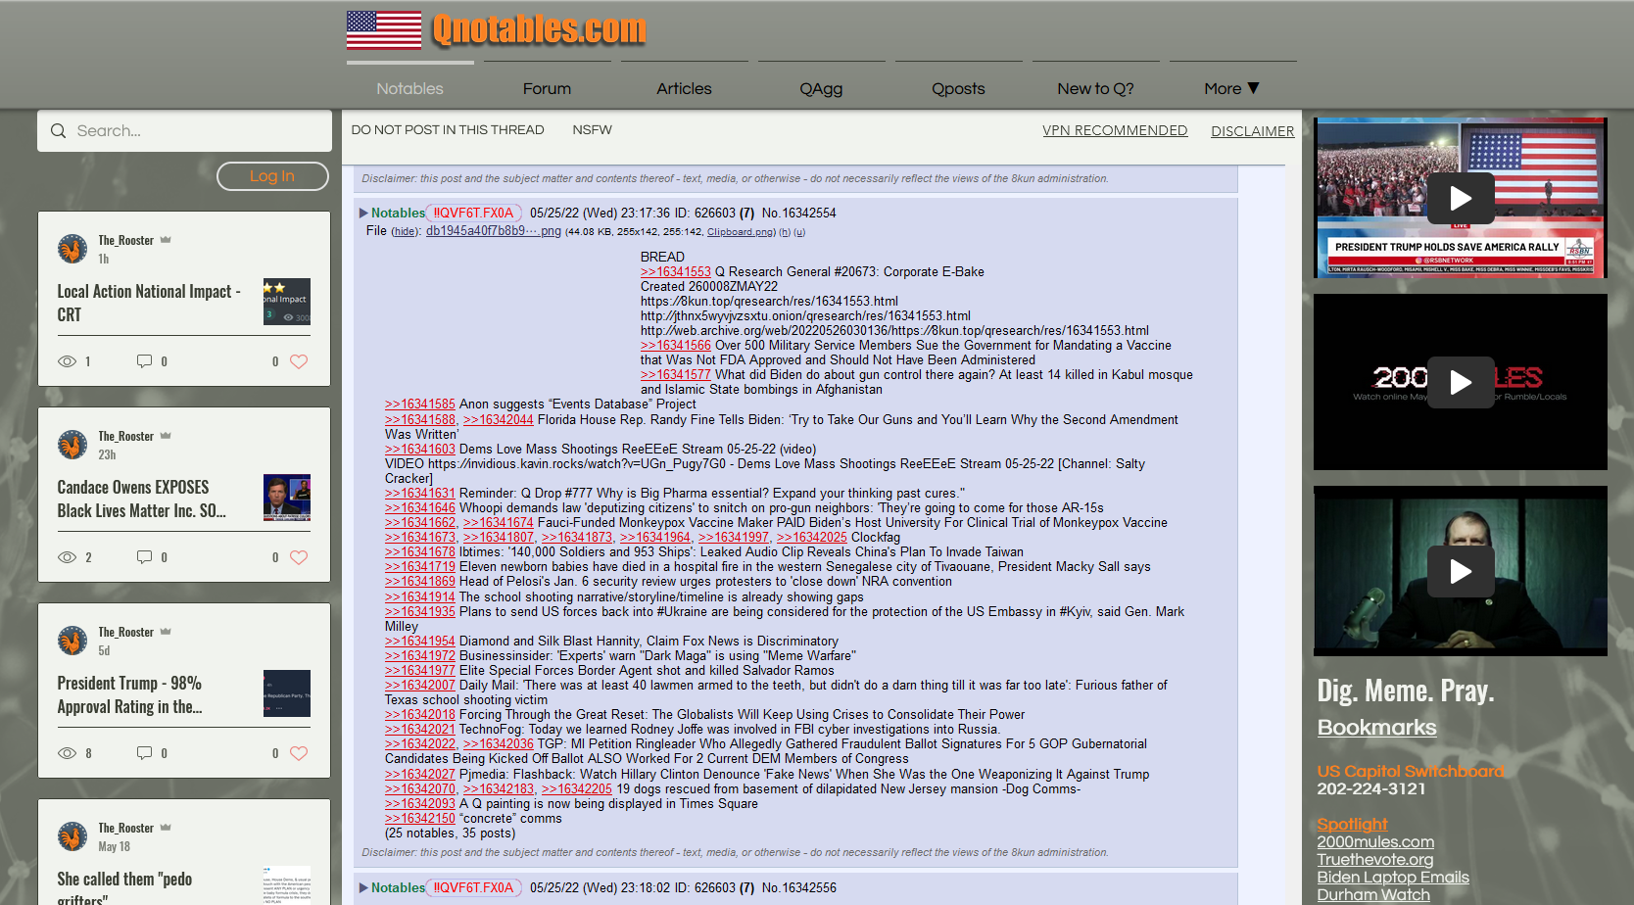Open post title Candace Owens EXPOSES Black Lives Matter
Image resolution: width=1634 pixels, height=905 pixels.
pyautogui.click(x=142, y=500)
